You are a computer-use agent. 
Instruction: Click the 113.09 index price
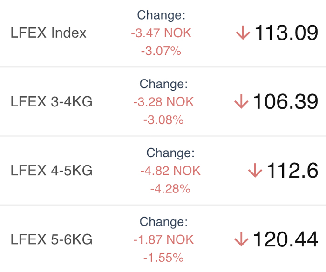pyautogui.click(x=286, y=33)
